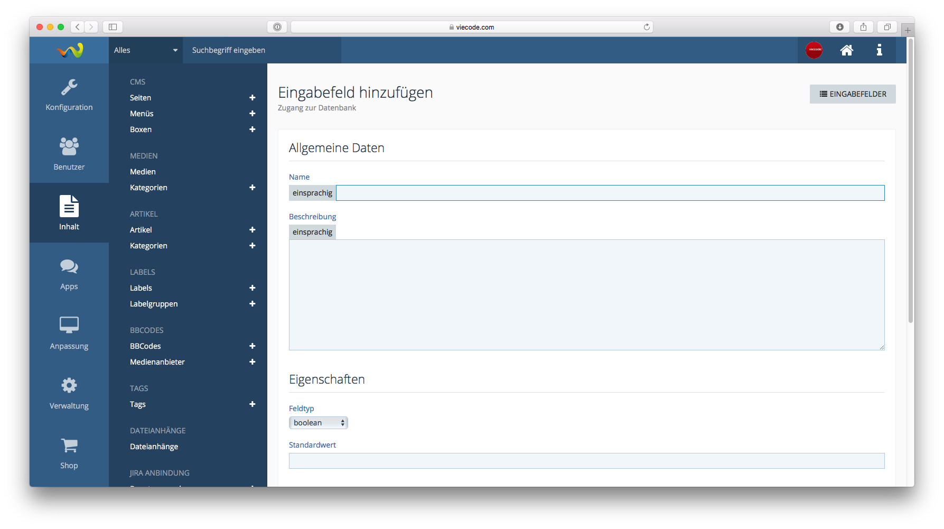Viewport: 944px width, 529px height.
Task: Click the page vertical scrollbar
Action: click(910, 180)
